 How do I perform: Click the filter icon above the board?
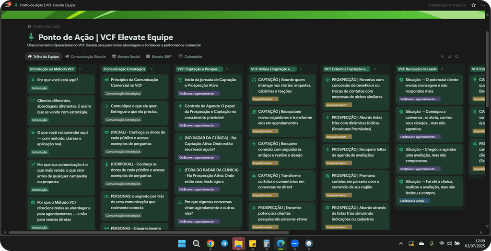point(442,57)
